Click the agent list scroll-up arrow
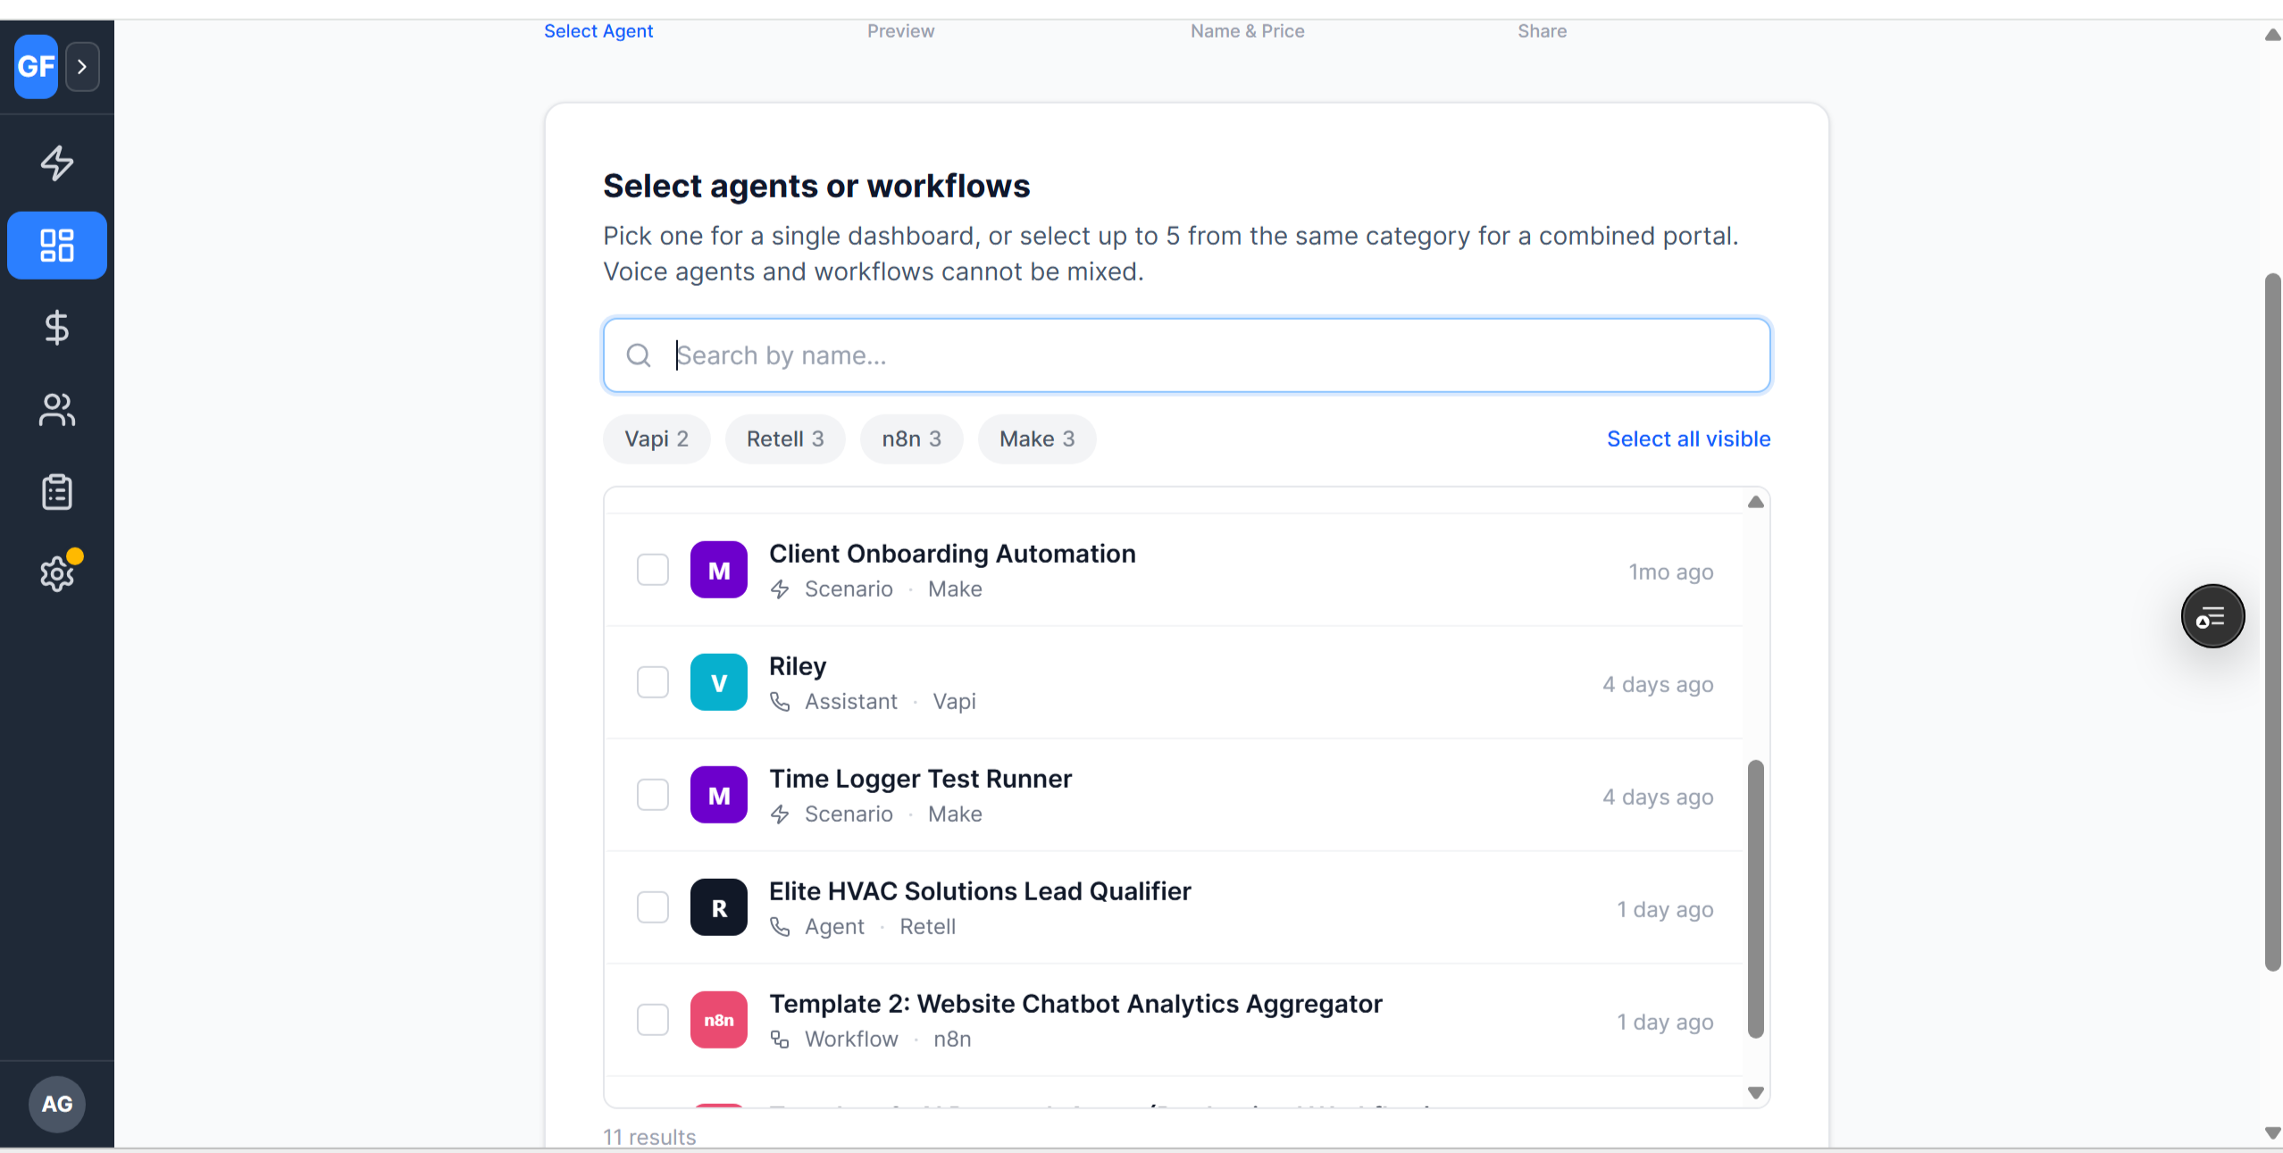Viewport: 2283px width, 1153px height. (x=1755, y=502)
